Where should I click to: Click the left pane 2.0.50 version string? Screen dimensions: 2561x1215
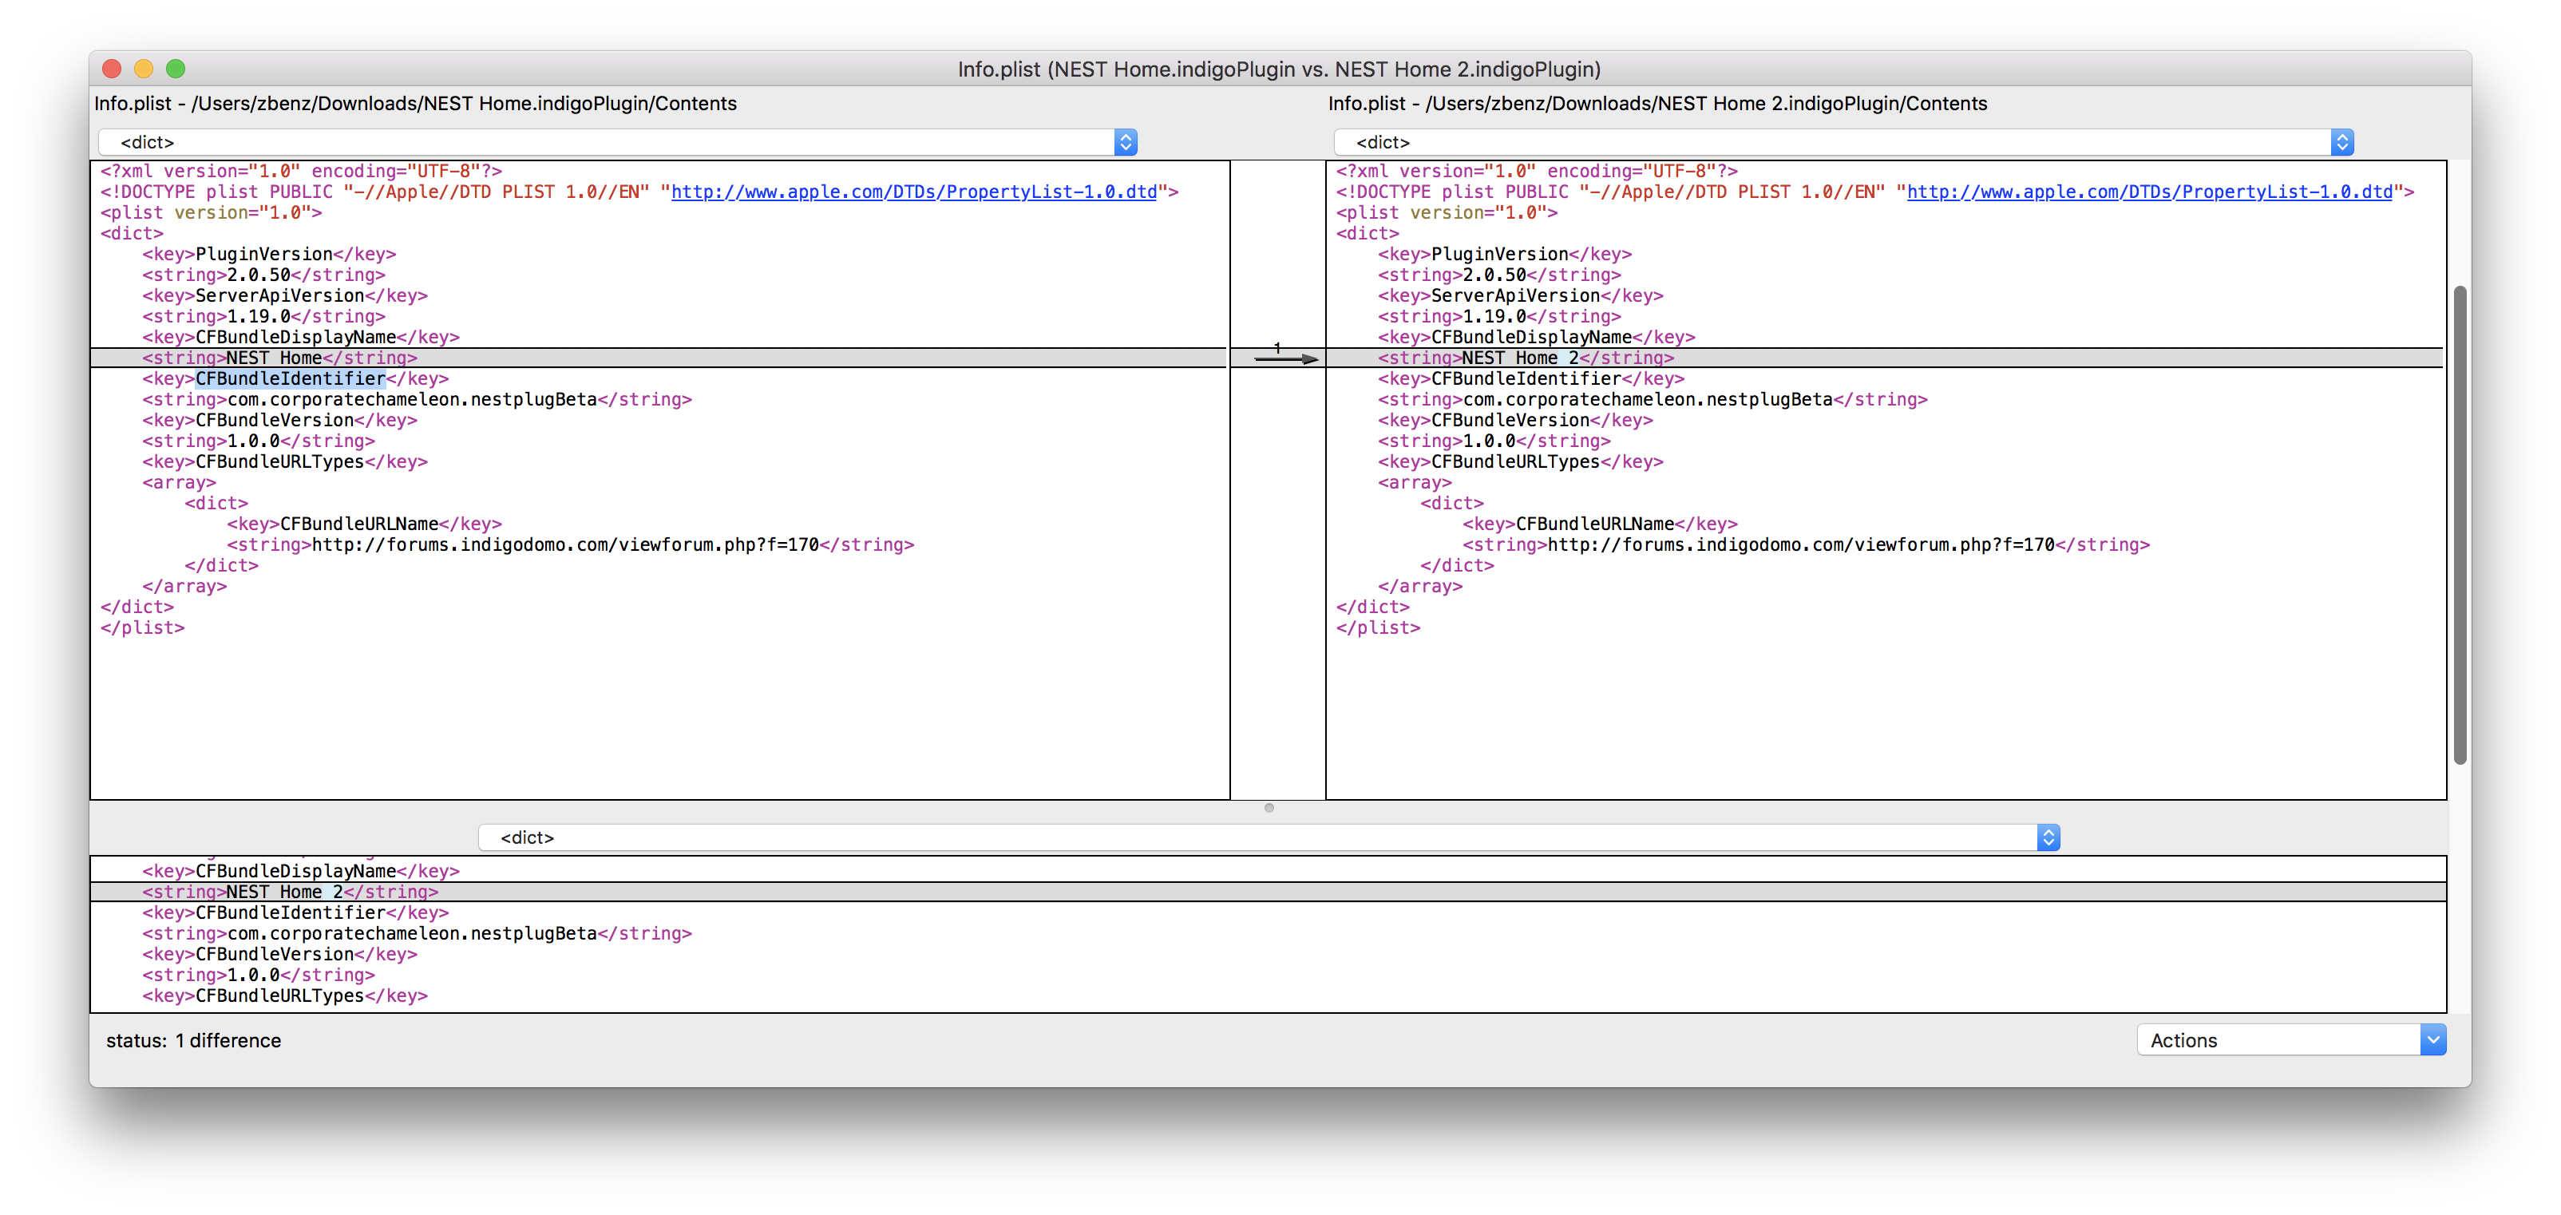pos(263,275)
